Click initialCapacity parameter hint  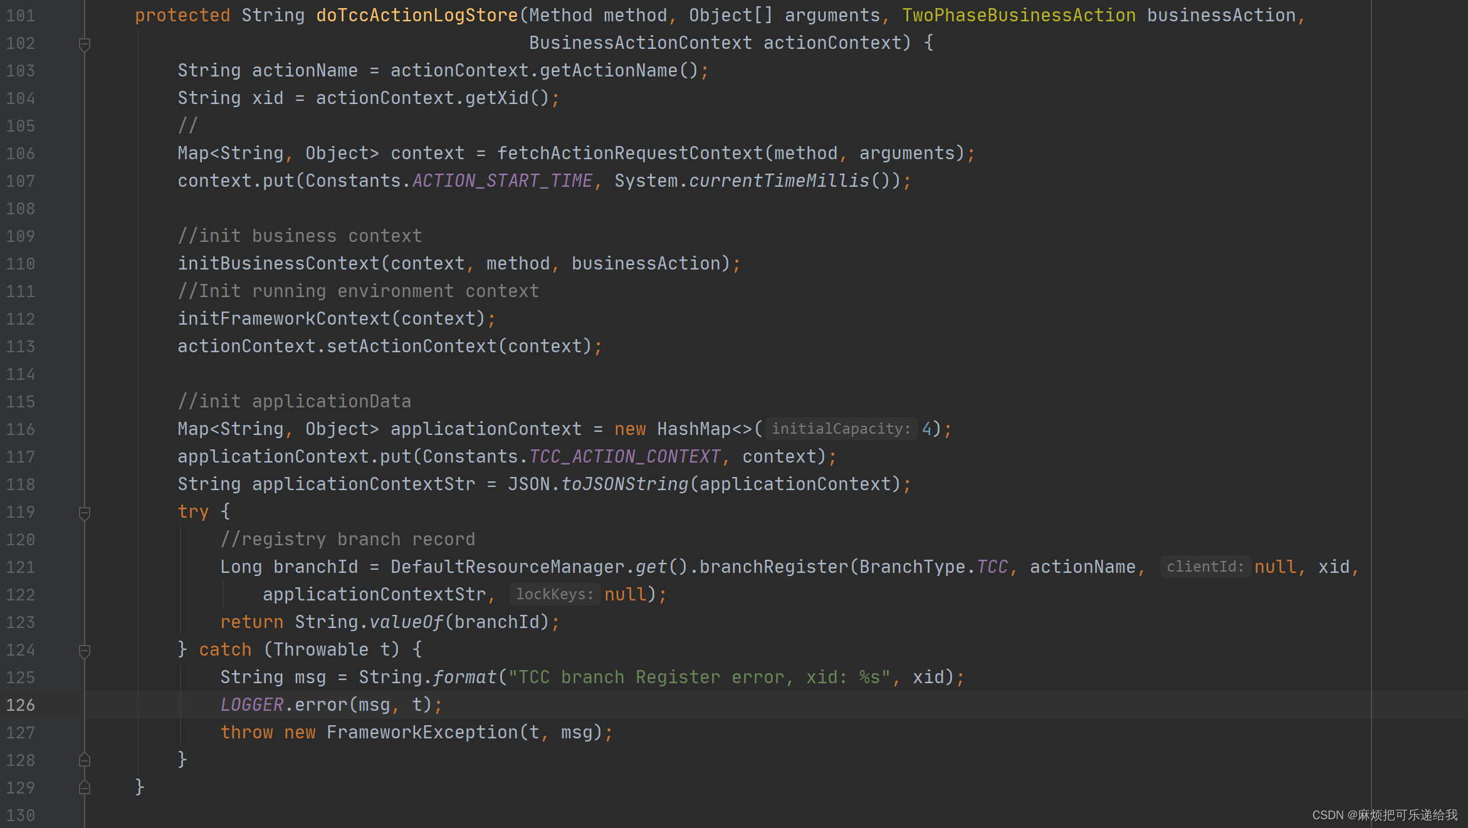click(x=841, y=429)
